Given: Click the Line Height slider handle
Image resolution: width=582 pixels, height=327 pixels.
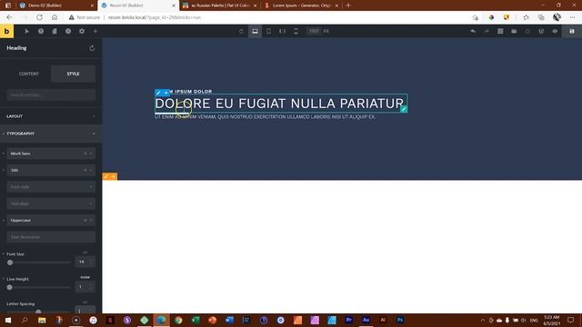Looking at the screenshot, I should click(x=10, y=287).
